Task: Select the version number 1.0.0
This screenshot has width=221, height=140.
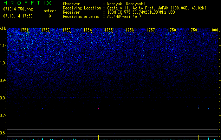Action: pos(48,3)
